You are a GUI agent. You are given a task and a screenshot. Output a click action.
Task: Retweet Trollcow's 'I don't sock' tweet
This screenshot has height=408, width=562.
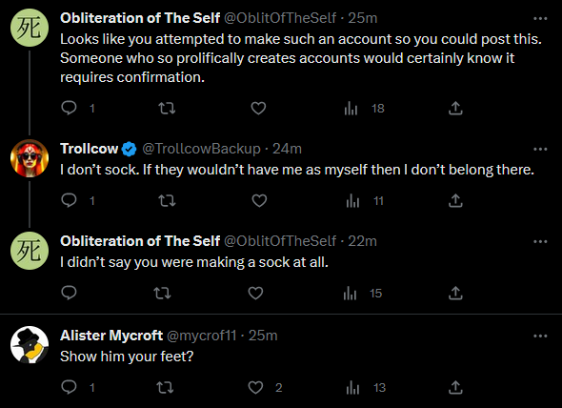167,200
